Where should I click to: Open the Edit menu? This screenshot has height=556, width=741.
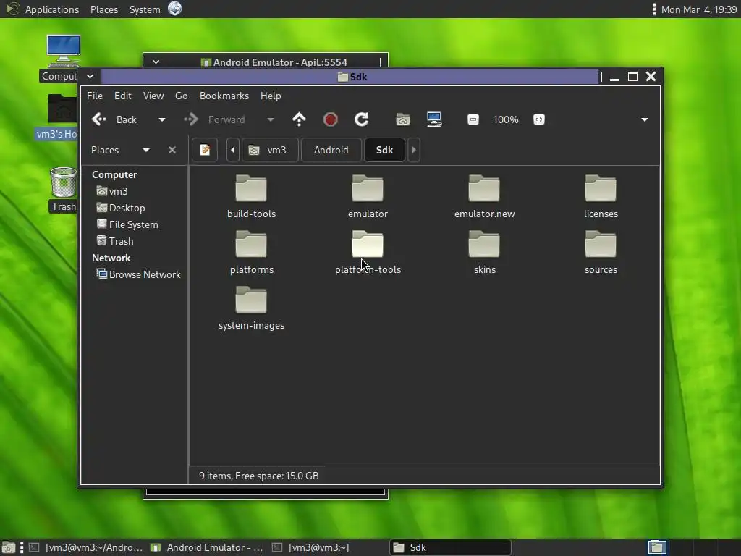click(x=122, y=96)
